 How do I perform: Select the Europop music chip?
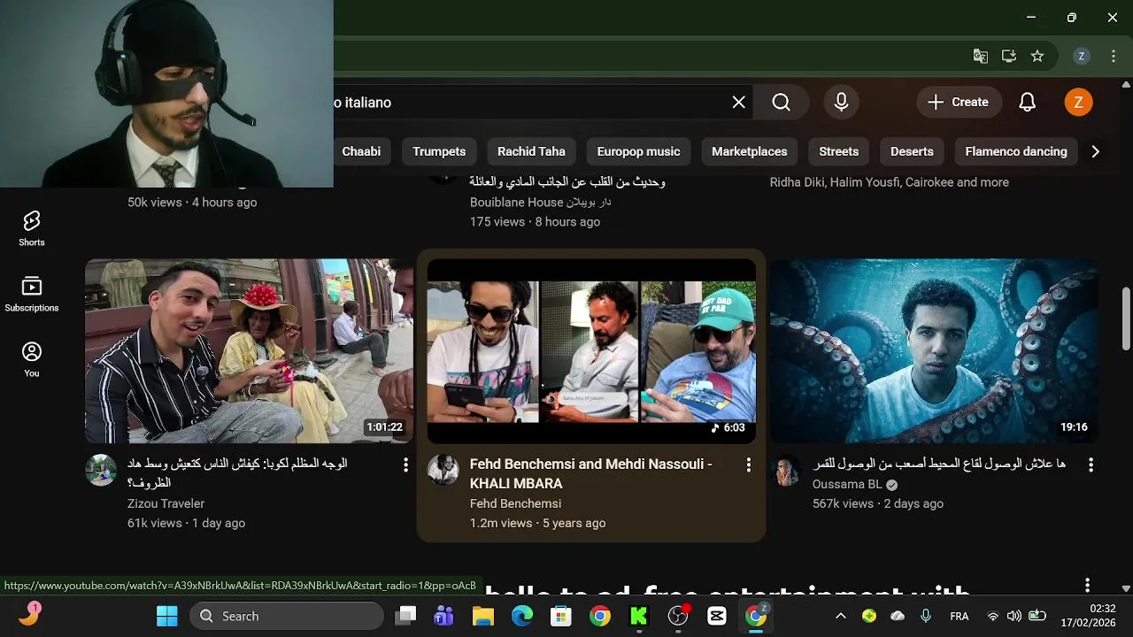(638, 151)
